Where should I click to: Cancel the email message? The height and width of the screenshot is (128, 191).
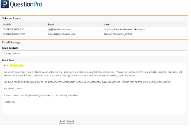coord(70,121)
